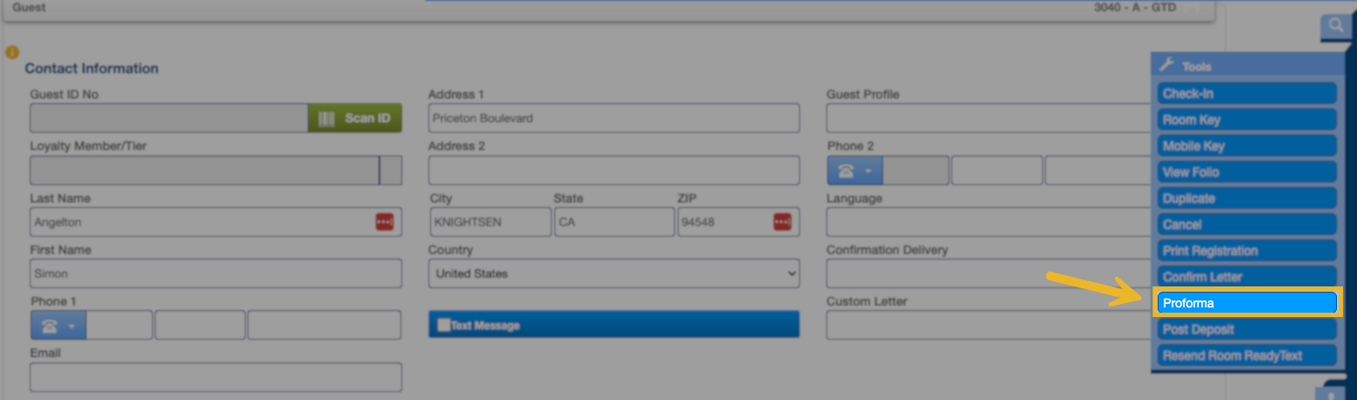The width and height of the screenshot is (1357, 400).
Task: Click the Post Deposit button
Action: click(1248, 329)
